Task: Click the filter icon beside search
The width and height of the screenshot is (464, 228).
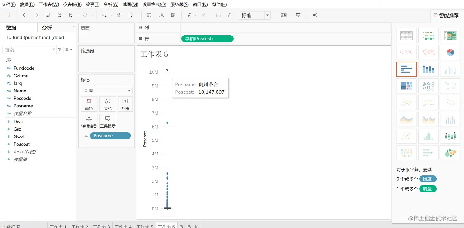Action: 60,50
